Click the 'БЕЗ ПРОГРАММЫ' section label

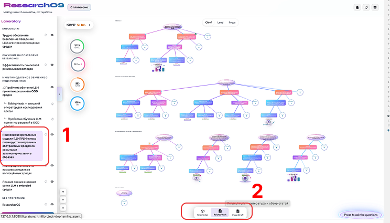[x=14, y=198]
